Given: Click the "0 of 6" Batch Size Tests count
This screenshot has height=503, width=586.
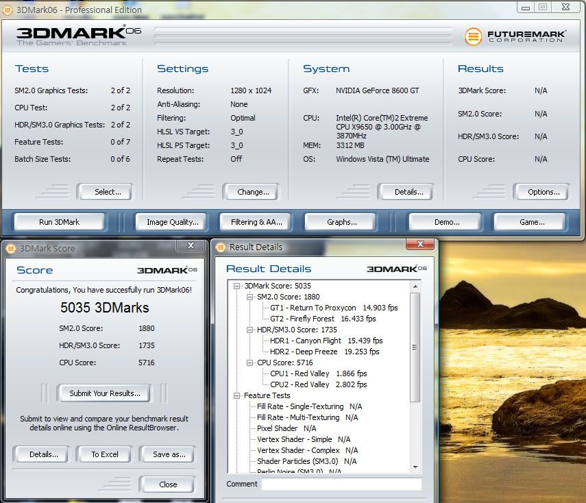Looking at the screenshot, I should tap(121, 159).
